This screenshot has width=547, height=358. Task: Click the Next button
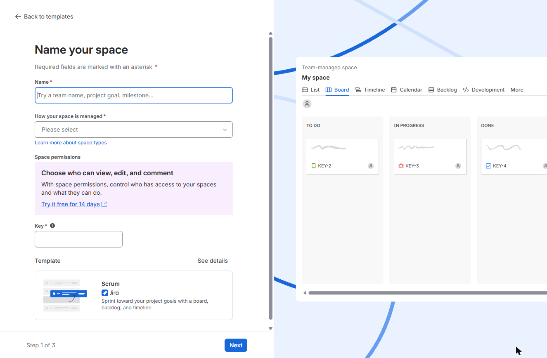point(236,345)
